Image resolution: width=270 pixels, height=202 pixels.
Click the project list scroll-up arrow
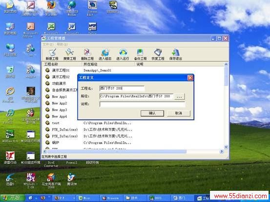pos(226,64)
